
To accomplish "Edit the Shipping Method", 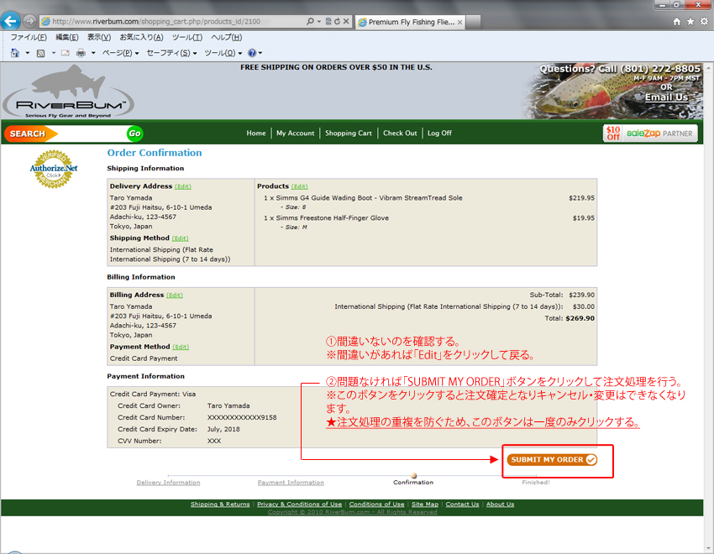I will [181, 238].
